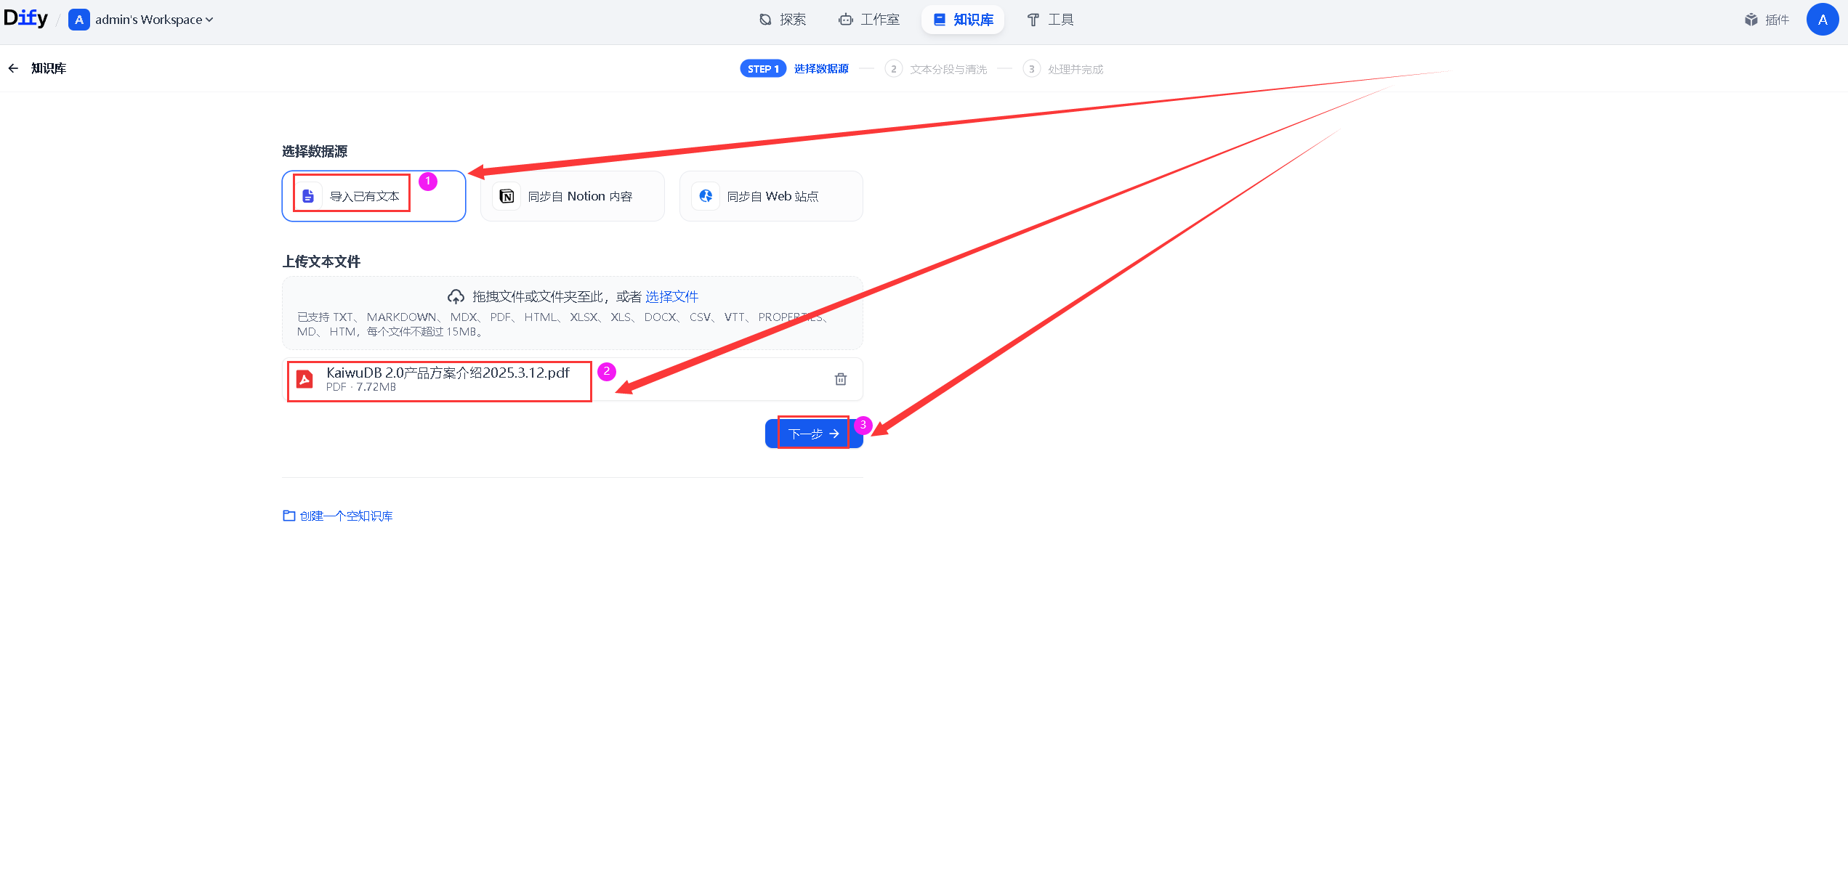
Task: Switch to the 工作室 tab
Action: [x=869, y=20]
